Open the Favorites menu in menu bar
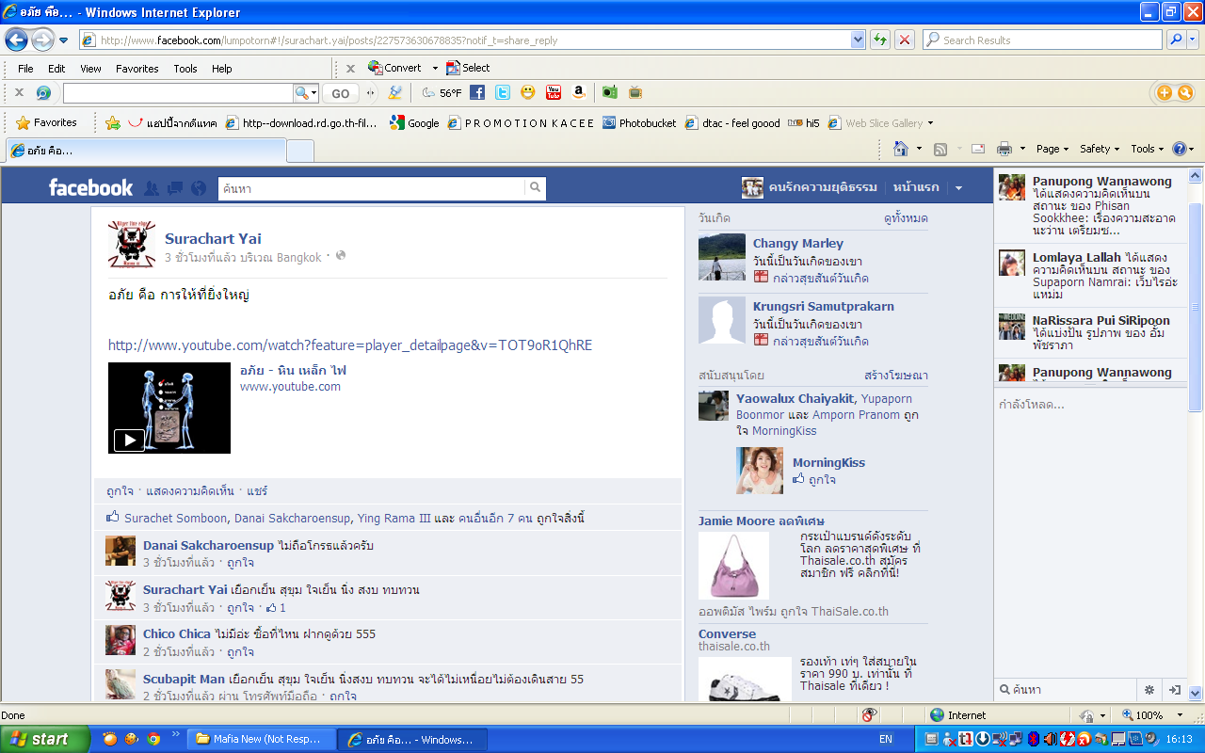Screen dimensions: 1205x753 (x=137, y=69)
